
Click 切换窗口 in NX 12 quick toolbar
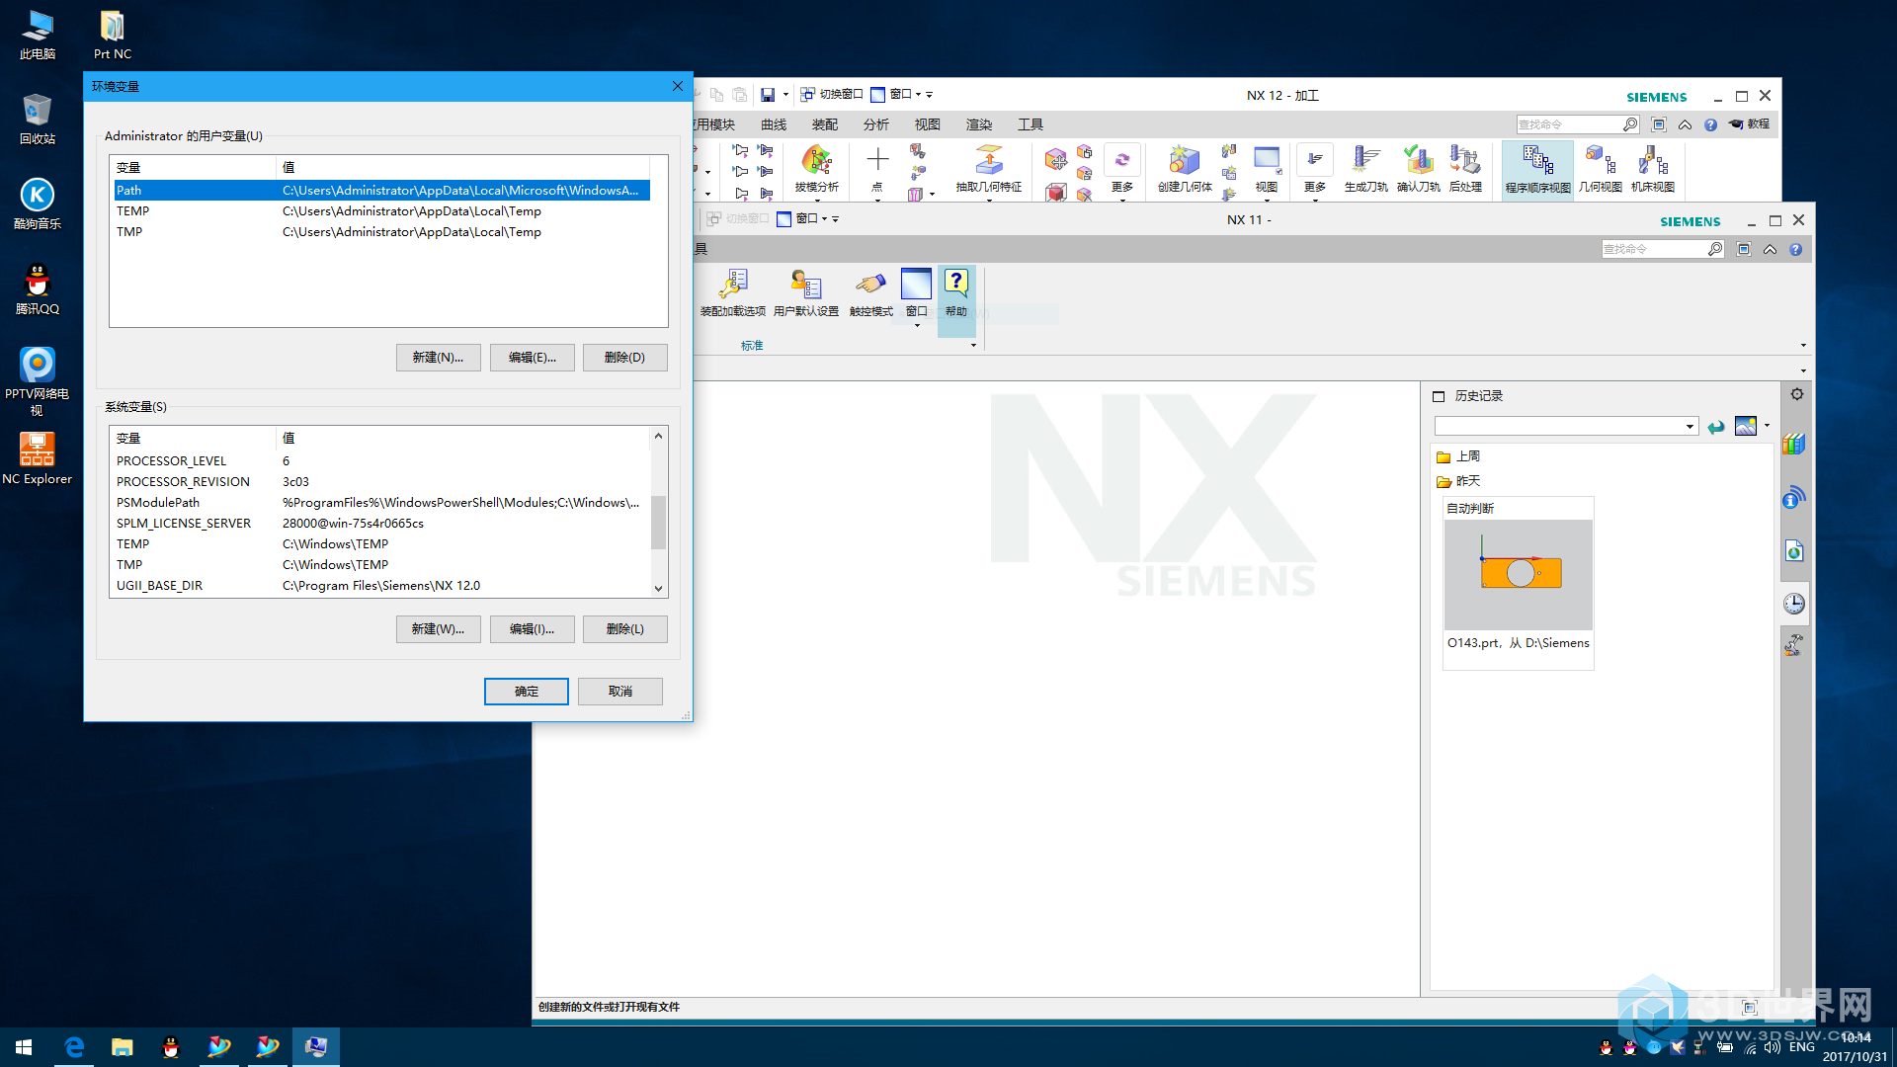coord(832,95)
